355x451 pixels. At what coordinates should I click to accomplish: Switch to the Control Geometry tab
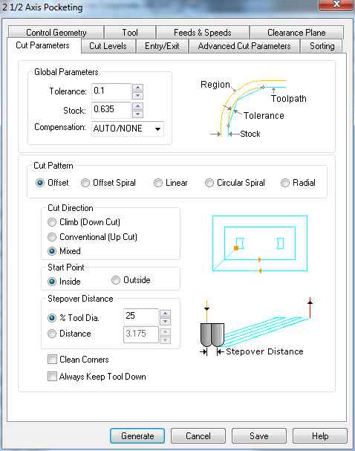coord(56,33)
